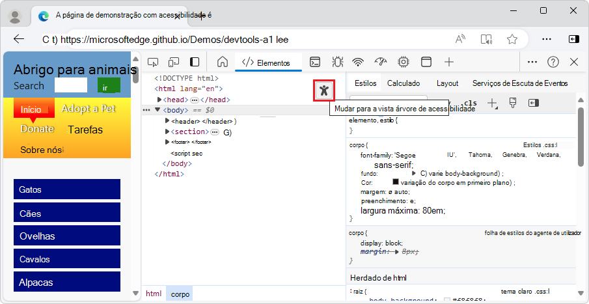Switch to Layout tab
The width and height of the screenshot is (589, 304).
tap(447, 83)
